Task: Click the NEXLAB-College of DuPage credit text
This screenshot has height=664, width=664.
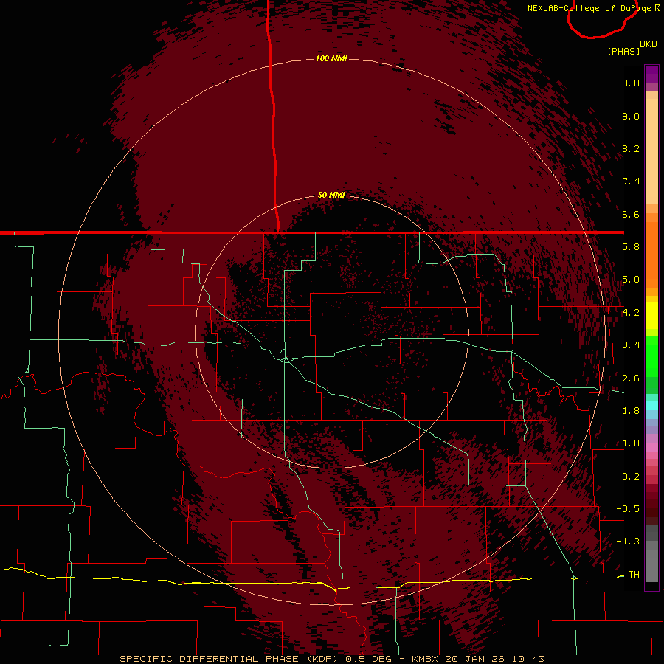Action: pos(590,8)
